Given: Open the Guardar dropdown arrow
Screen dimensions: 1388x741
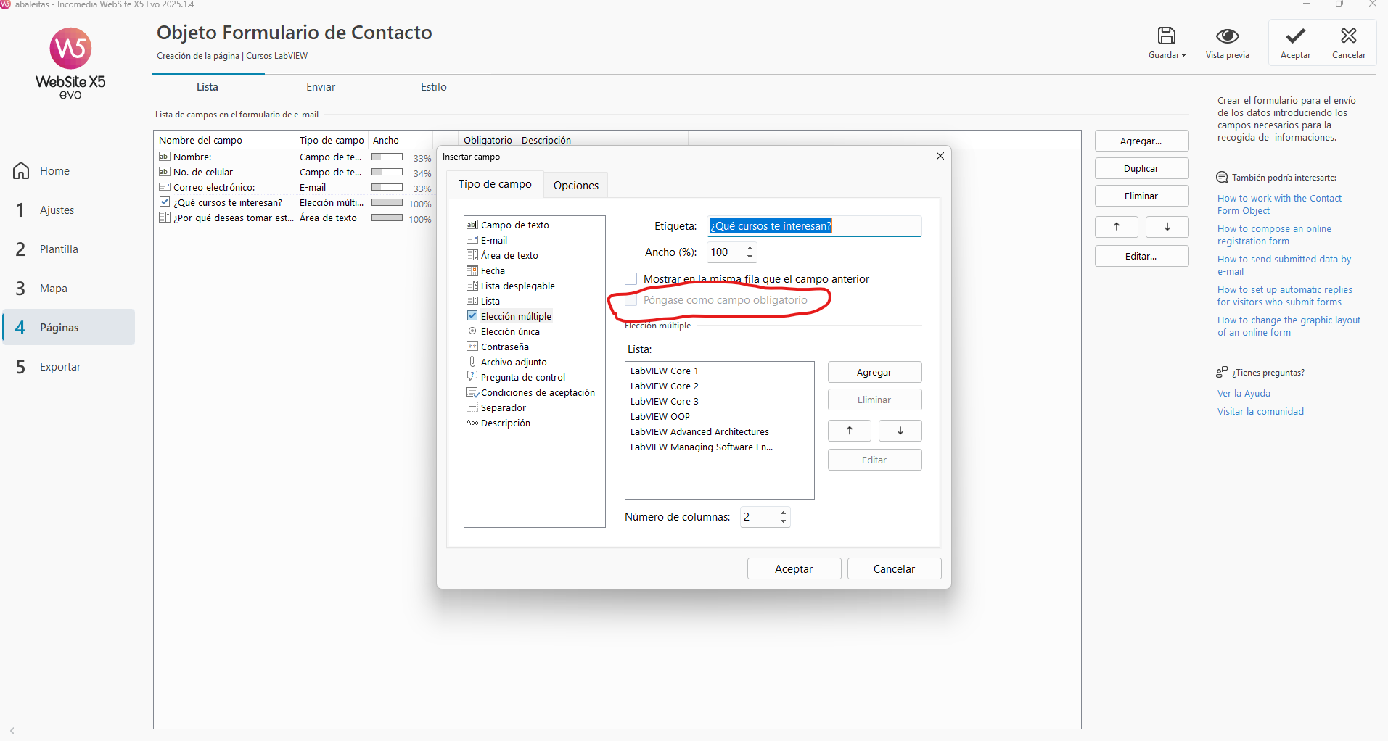Looking at the screenshot, I should (x=1183, y=55).
